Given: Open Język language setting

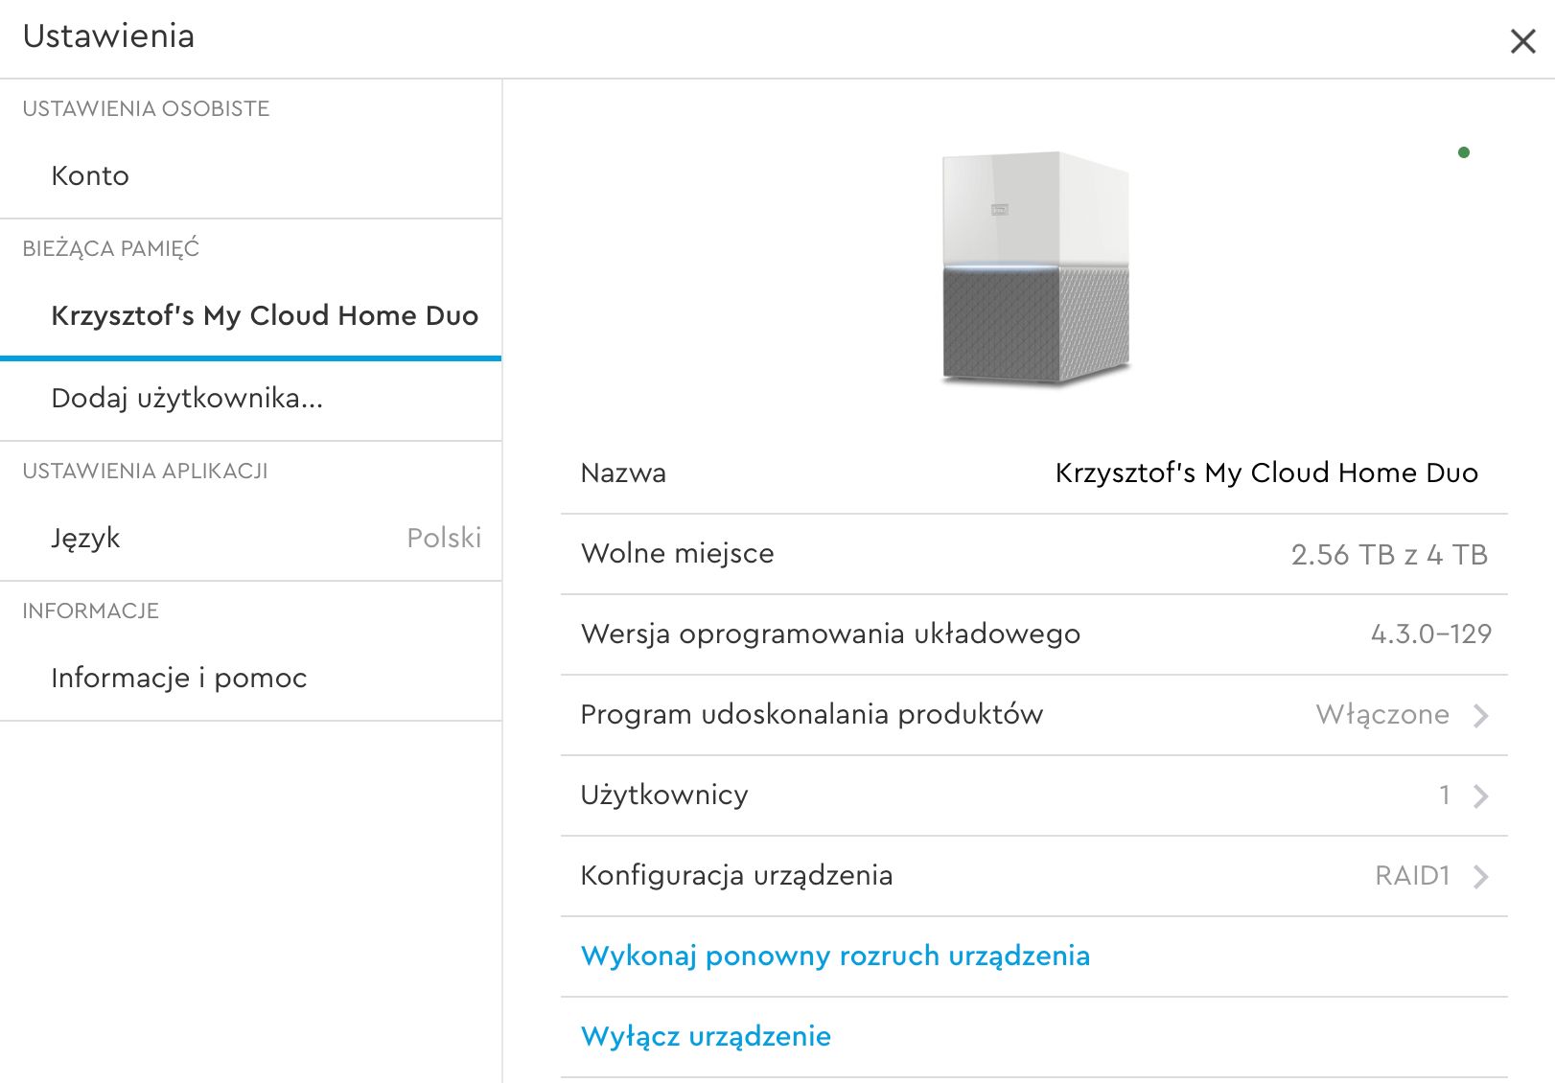Looking at the screenshot, I should click(250, 539).
